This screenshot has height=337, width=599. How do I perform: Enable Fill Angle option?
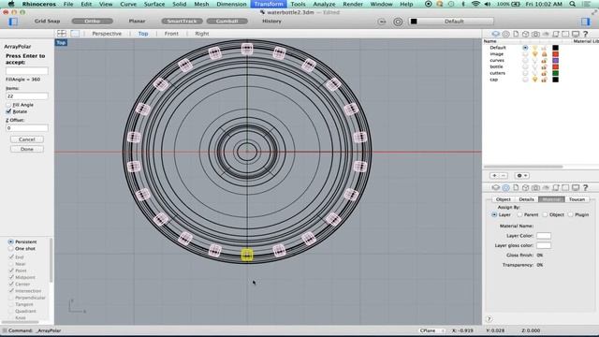(8, 105)
